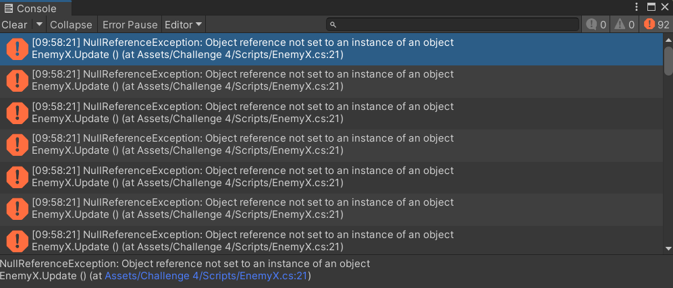Toggle the warning messages filter
Viewport: 673px width, 288px height.
623,25
